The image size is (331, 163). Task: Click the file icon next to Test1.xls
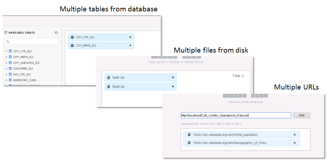point(108,77)
